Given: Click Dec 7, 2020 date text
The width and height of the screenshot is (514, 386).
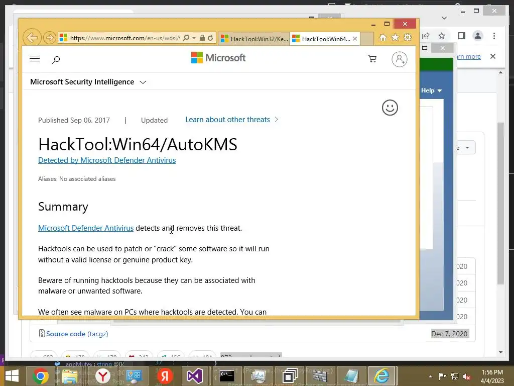Looking at the screenshot, I should click(449, 334).
